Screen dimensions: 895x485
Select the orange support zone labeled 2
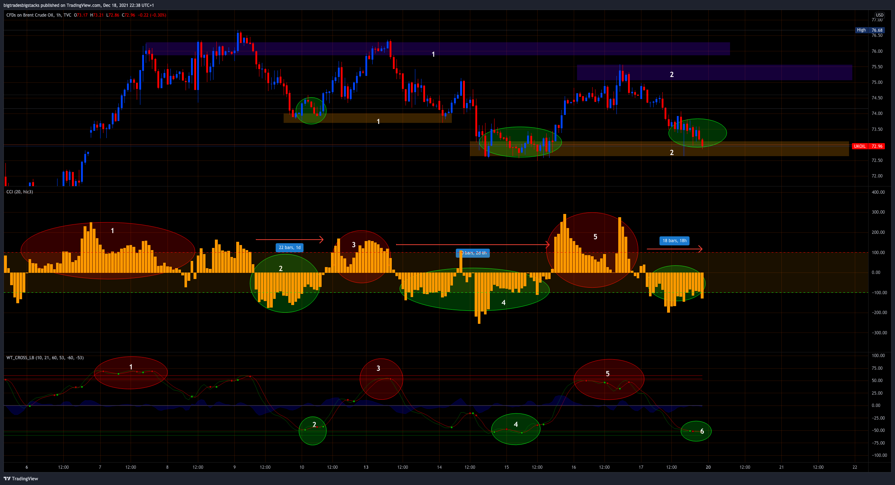pyautogui.click(x=659, y=149)
